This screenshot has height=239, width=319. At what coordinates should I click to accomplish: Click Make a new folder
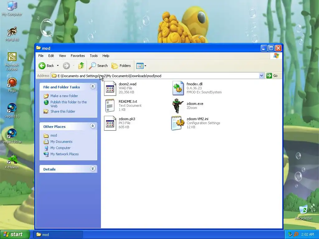(64, 96)
